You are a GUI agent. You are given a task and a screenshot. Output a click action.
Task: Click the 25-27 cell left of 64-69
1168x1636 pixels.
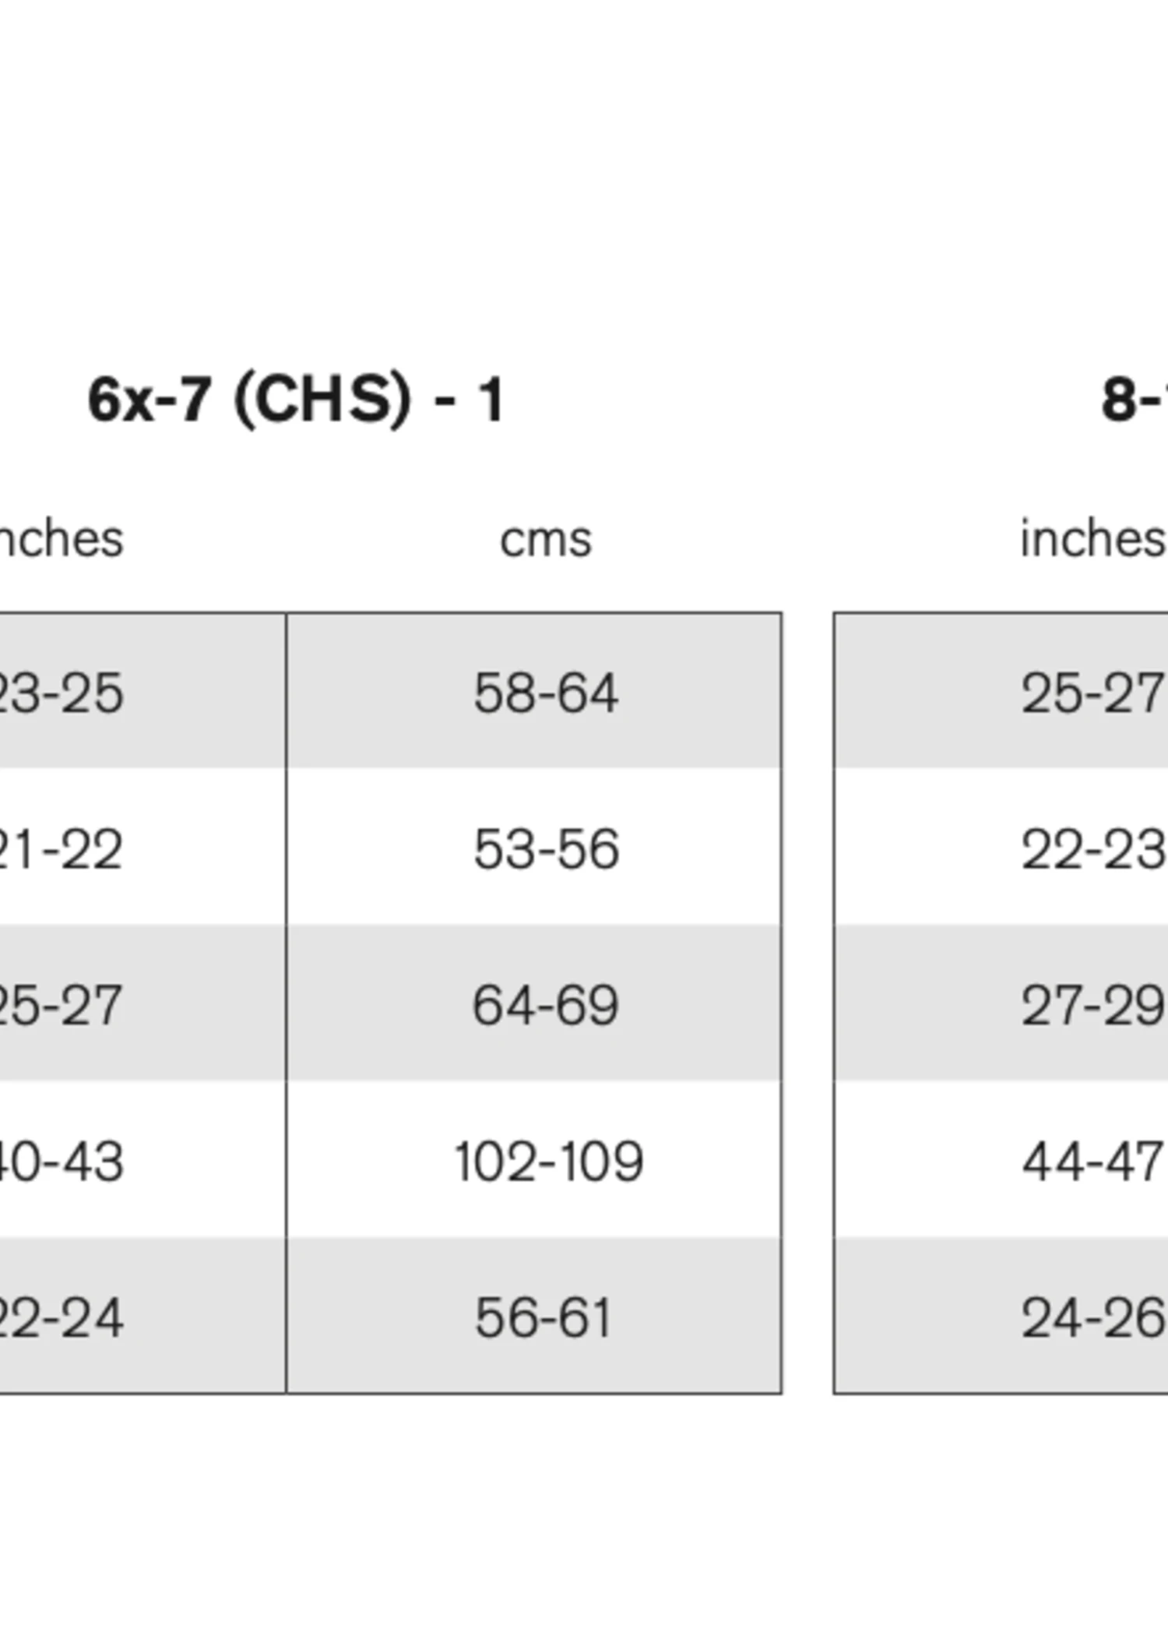61,1004
